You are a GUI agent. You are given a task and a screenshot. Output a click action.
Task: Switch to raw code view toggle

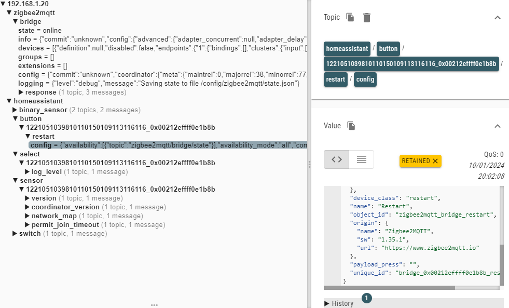click(337, 160)
